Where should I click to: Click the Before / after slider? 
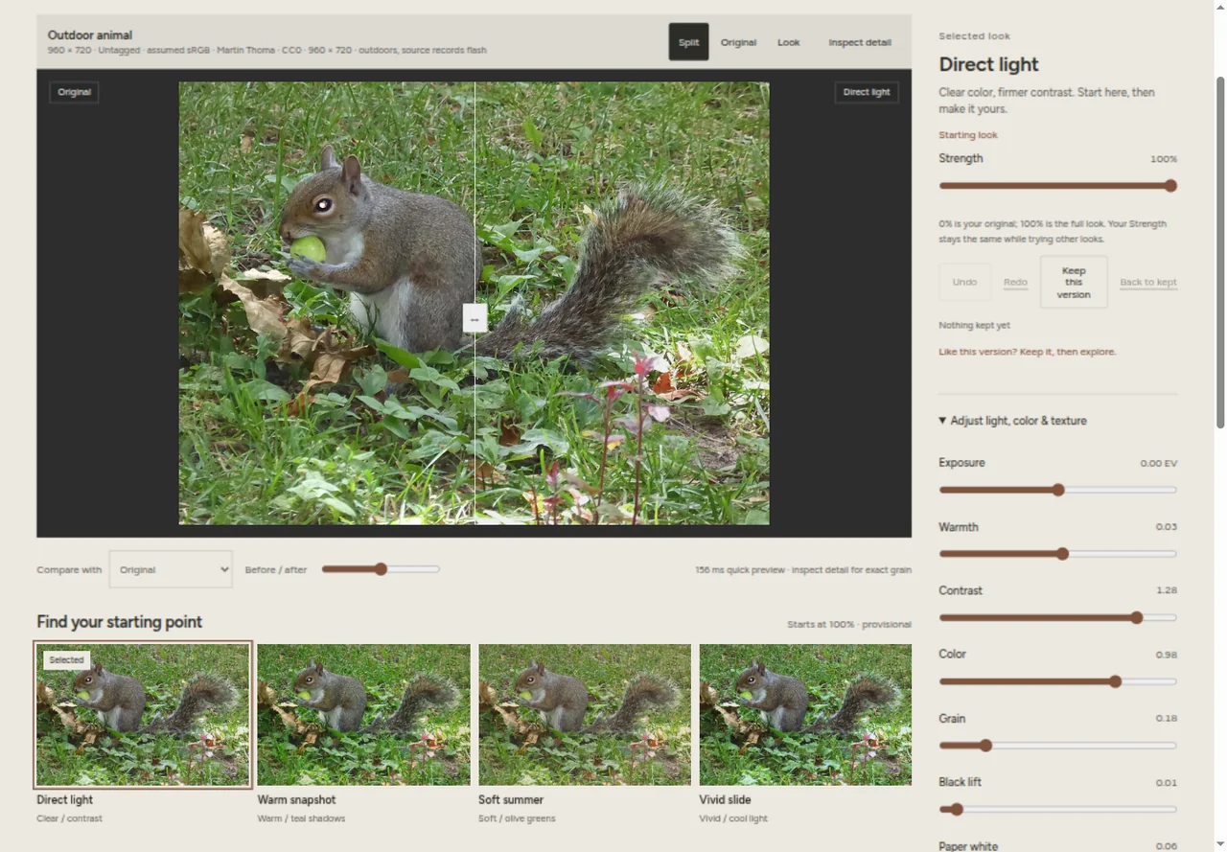[x=381, y=569]
